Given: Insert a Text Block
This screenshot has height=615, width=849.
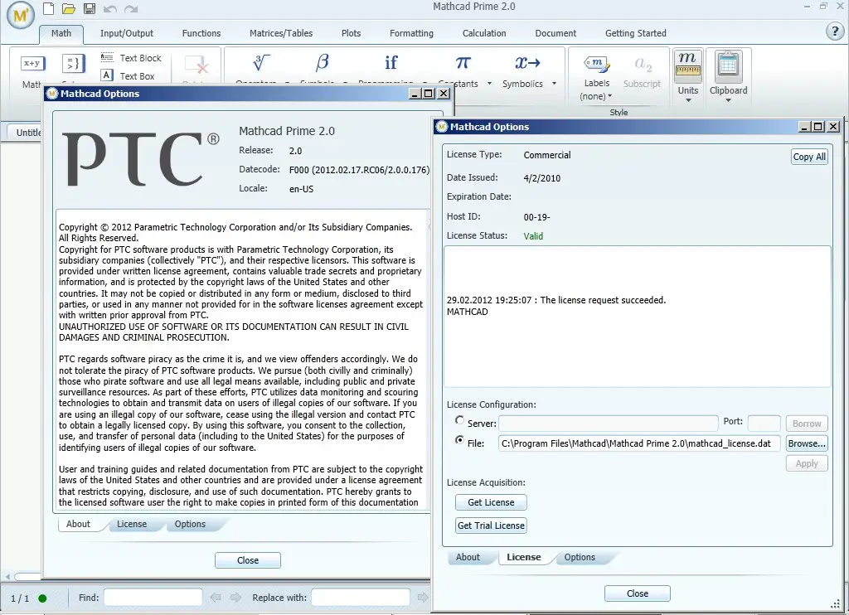Looking at the screenshot, I should tap(131, 58).
